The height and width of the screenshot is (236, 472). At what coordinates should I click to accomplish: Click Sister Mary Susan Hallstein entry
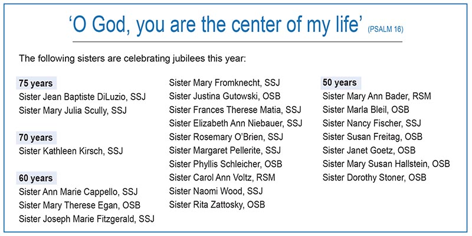click(x=386, y=164)
